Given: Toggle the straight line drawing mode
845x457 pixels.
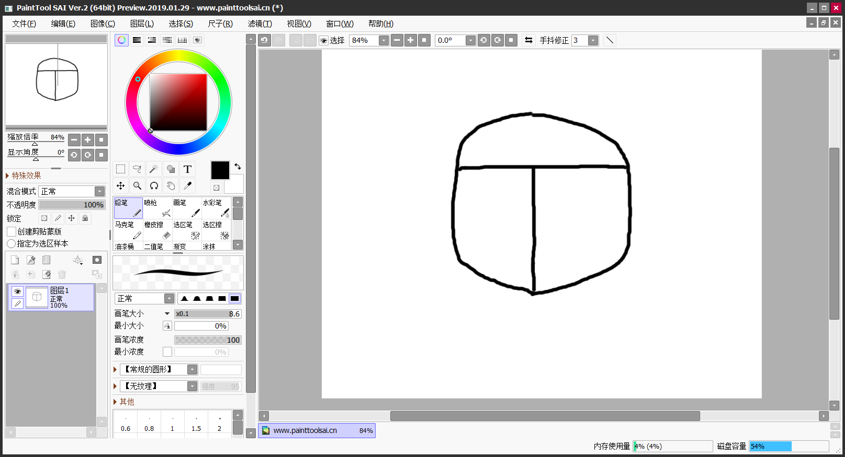Looking at the screenshot, I should [610, 40].
